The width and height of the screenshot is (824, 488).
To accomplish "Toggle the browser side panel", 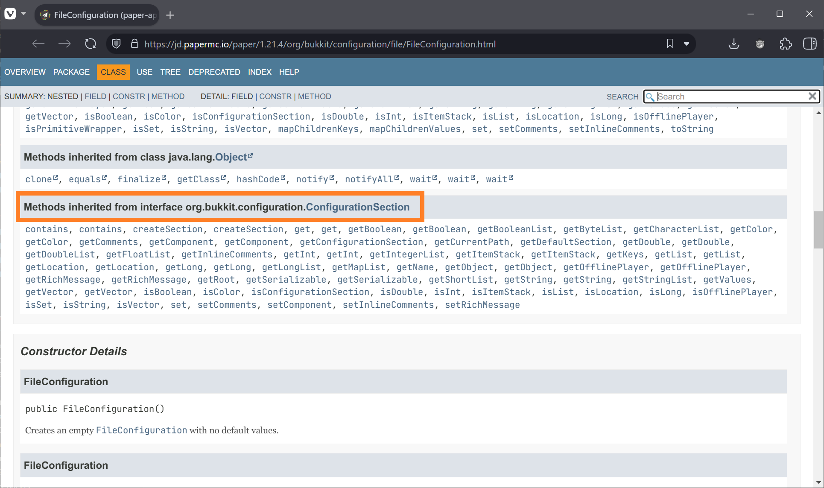I will tap(810, 44).
